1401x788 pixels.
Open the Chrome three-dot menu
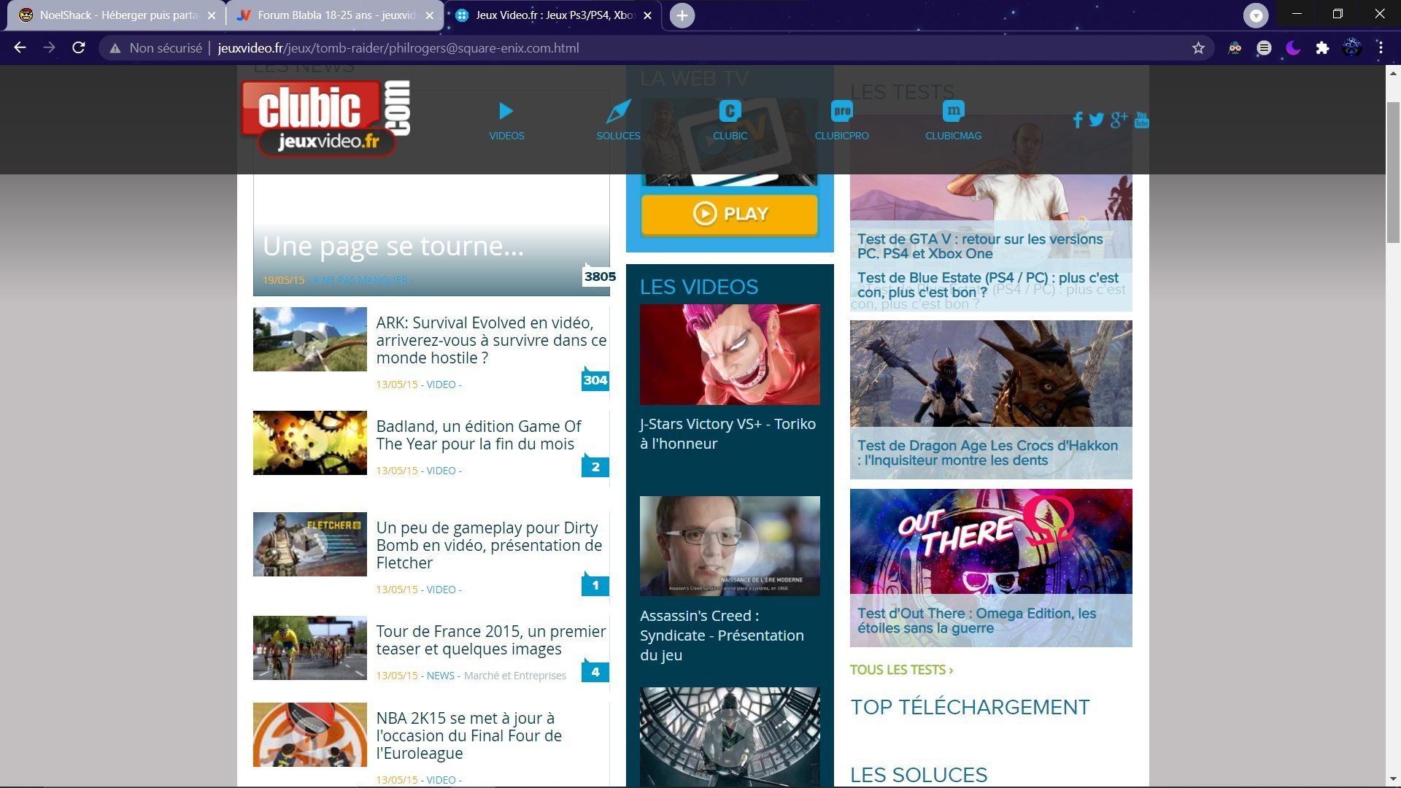click(1381, 48)
